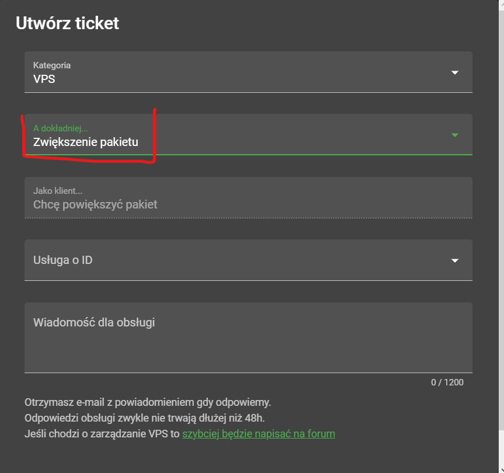
Task: Select the VPS value in Kategoria
Action: 44,78
